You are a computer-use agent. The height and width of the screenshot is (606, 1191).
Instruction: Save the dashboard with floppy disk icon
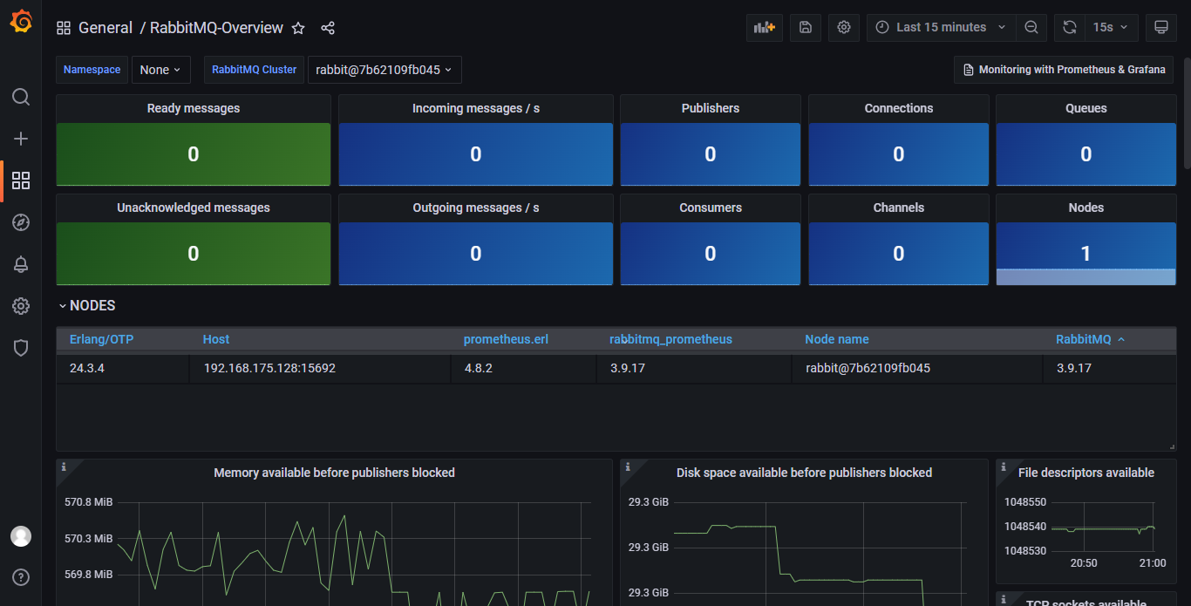point(806,27)
